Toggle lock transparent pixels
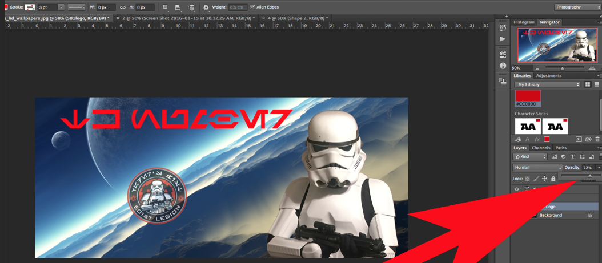 [x=528, y=179]
